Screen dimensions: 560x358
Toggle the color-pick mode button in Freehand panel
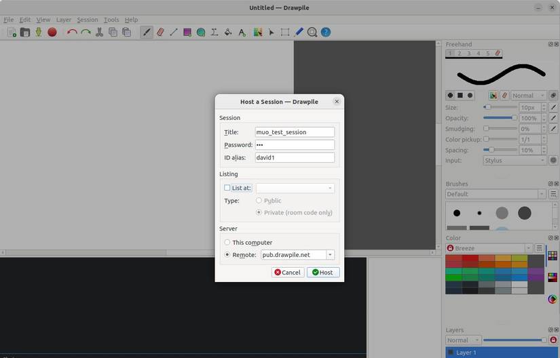pos(493,95)
